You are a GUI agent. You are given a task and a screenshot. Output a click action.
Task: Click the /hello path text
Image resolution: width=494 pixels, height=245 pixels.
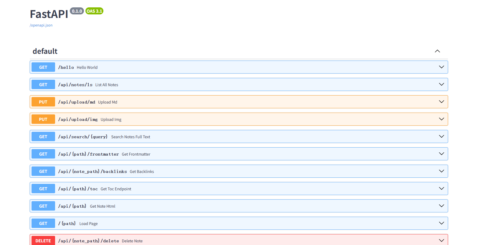coord(66,67)
